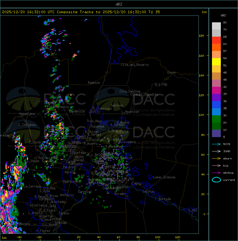This screenshot has height=241, width=238.
Task: Click the 'C_Guido' map label
Action: coord(35,142)
